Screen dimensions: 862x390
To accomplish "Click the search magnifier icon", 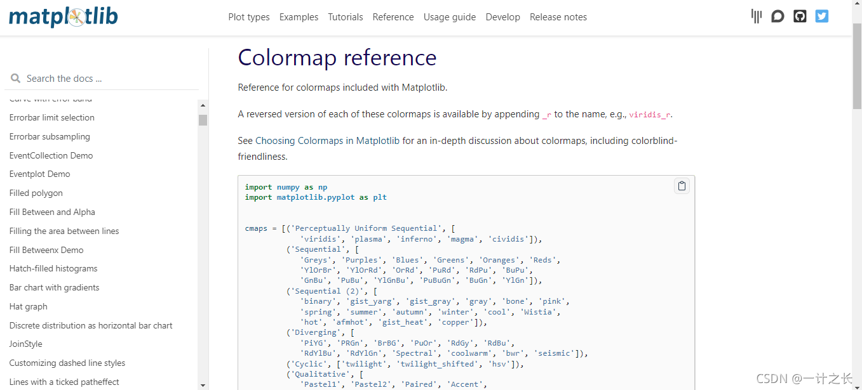I will click(16, 79).
